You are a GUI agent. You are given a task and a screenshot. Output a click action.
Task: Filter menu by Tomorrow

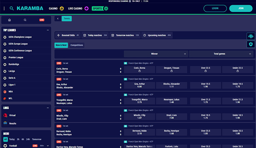[x=36, y=139]
